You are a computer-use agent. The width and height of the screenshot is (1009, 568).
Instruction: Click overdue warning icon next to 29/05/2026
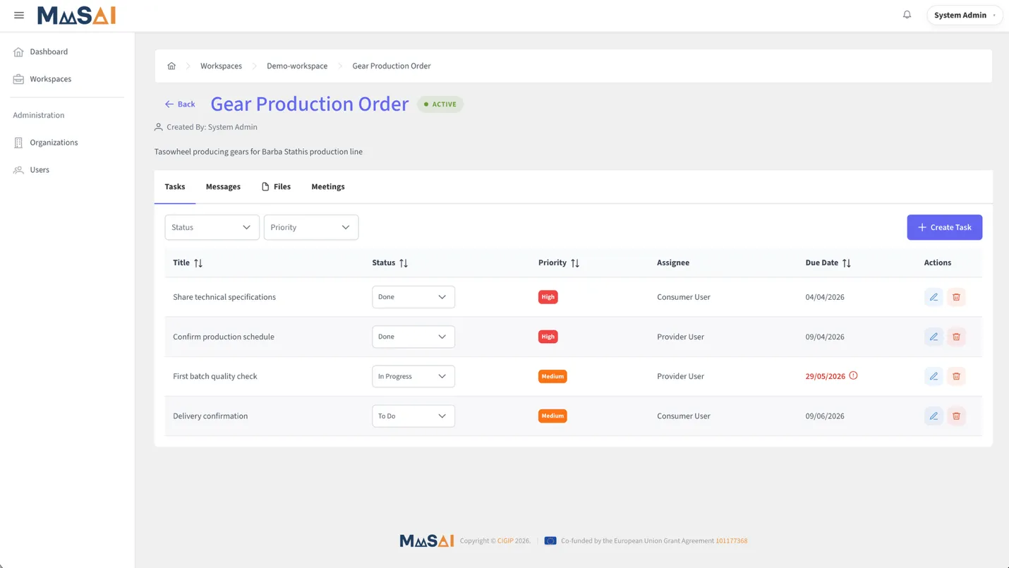click(853, 375)
